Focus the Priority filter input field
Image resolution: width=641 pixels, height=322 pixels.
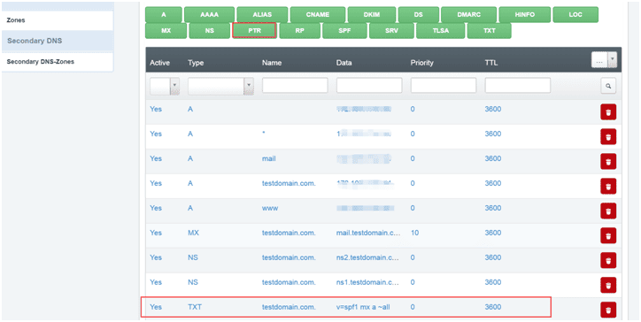tap(444, 86)
